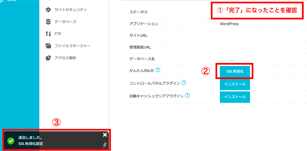
Task: Click help icon beside 自動キャッシュクリアプラグイン
Action: pyautogui.click(x=188, y=95)
